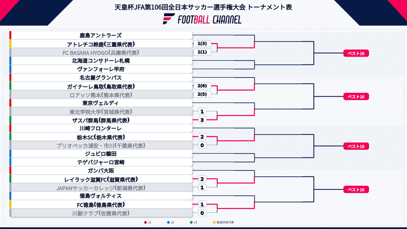Click the top ベスト16 badge

[x=356, y=54]
